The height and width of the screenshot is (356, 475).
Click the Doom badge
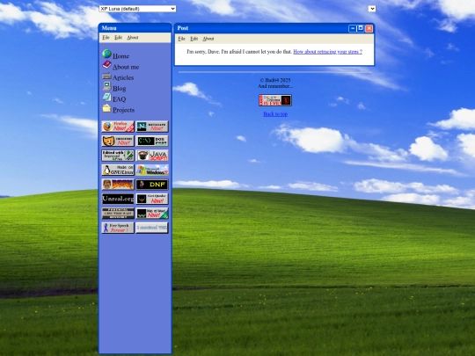[118, 185]
